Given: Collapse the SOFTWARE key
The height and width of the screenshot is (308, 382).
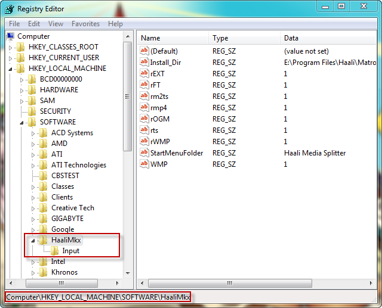Looking at the screenshot, I should point(21,123).
